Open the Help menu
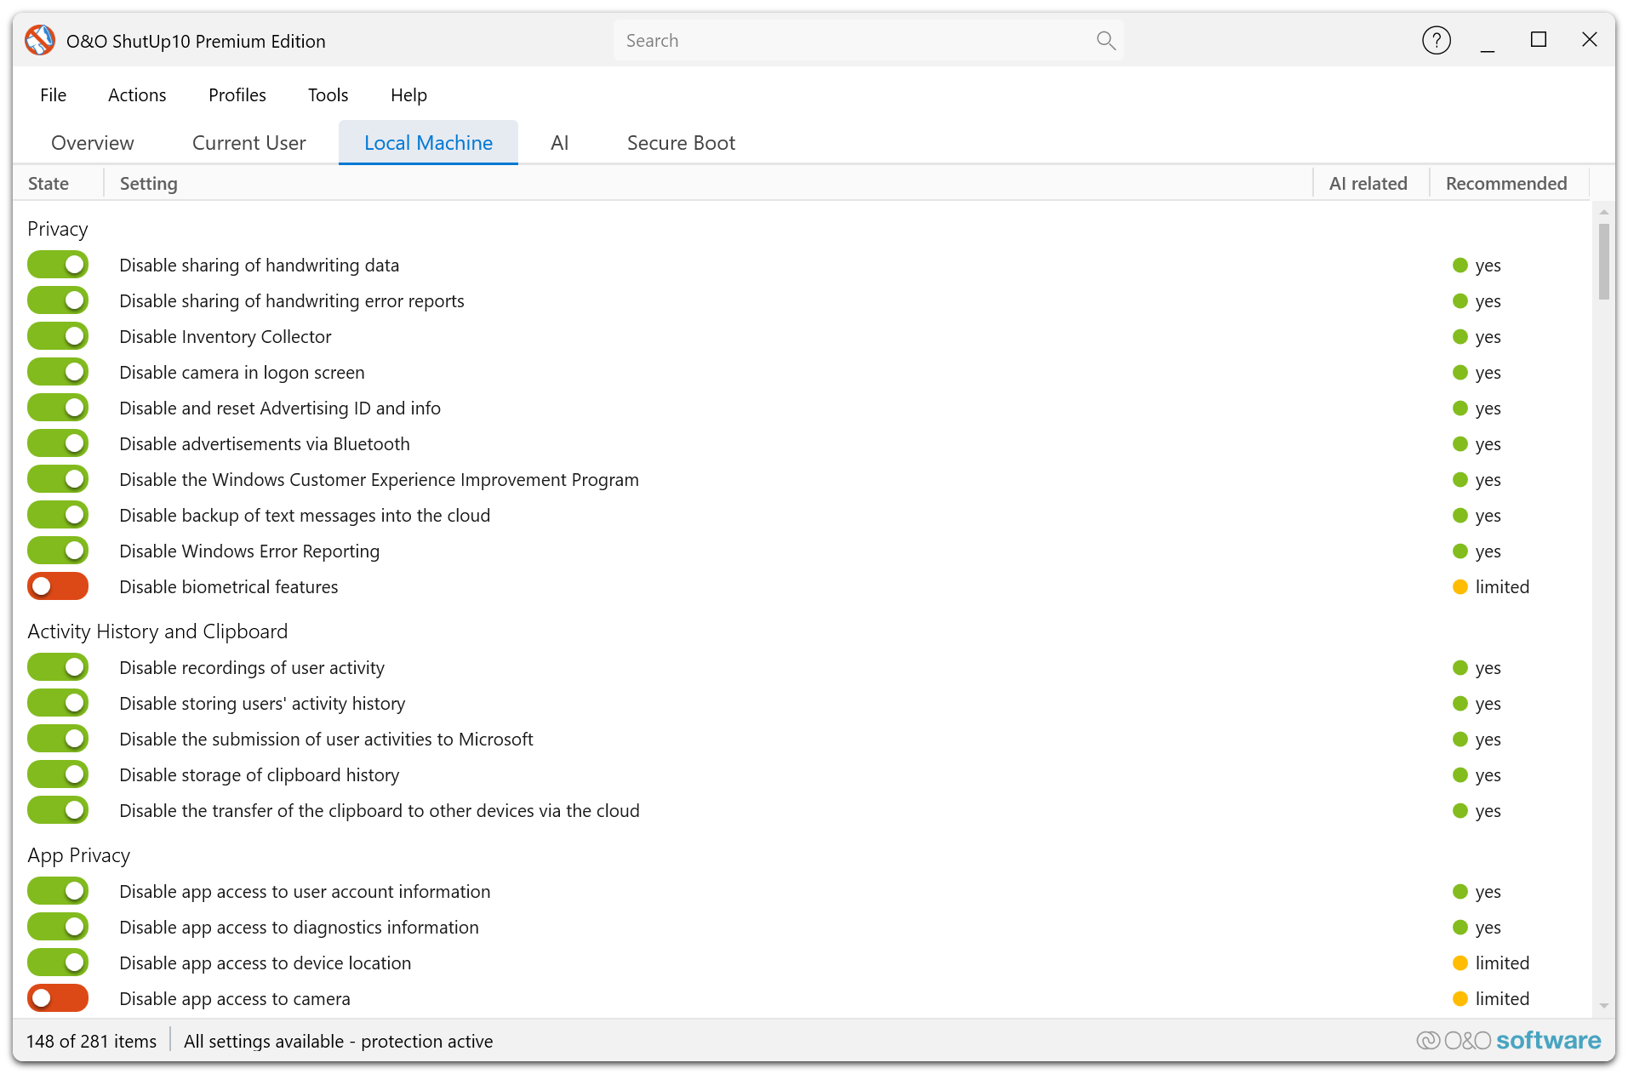This screenshot has width=1628, height=1074. 408,94
